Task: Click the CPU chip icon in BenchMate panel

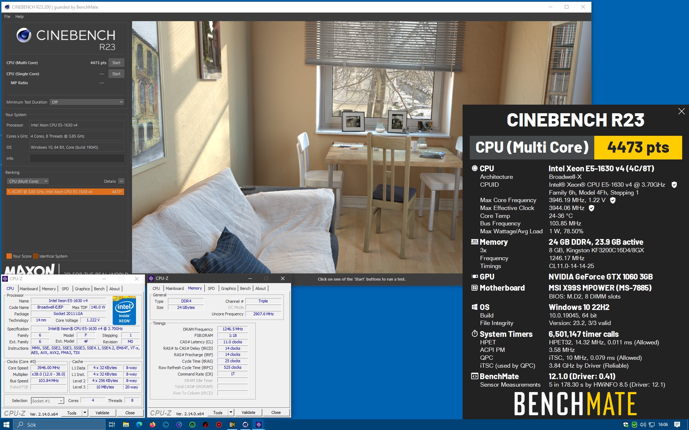Action: pyautogui.click(x=474, y=168)
